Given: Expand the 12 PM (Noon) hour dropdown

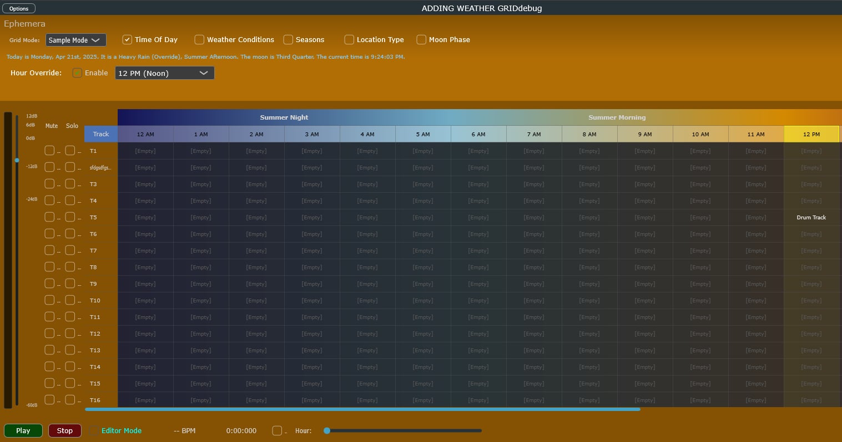Looking at the screenshot, I should (x=164, y=73).
